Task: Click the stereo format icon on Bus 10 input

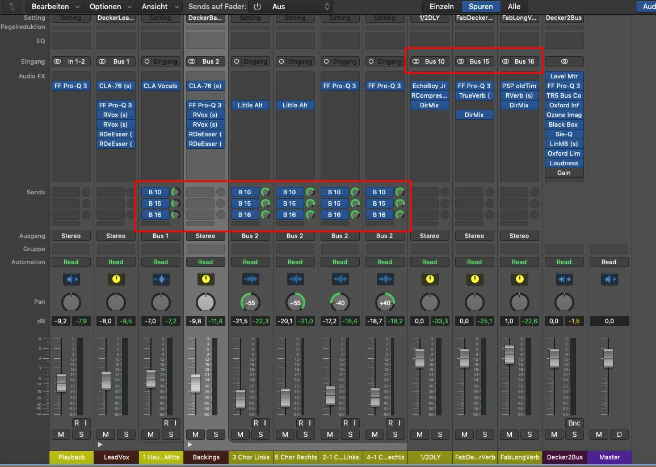Action: click(x=416, y=61)
